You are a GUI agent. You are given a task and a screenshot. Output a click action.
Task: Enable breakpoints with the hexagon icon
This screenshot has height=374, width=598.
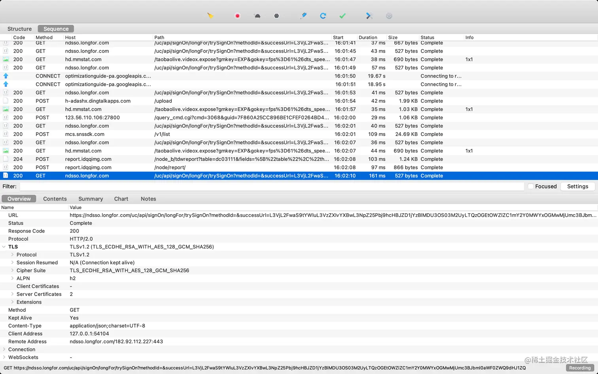[276, 16]
